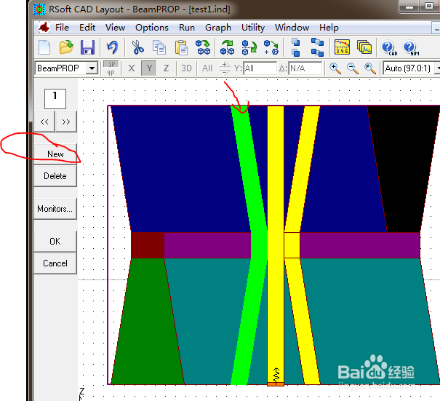Click the Y position All input field
Viewport: 440px width, 401px height.
coord(260,68)
